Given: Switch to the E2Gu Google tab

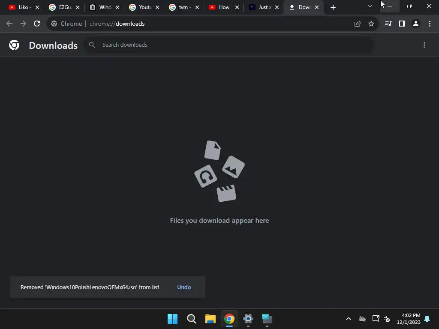Looking at the screenshot, I should tap(60, 7).
